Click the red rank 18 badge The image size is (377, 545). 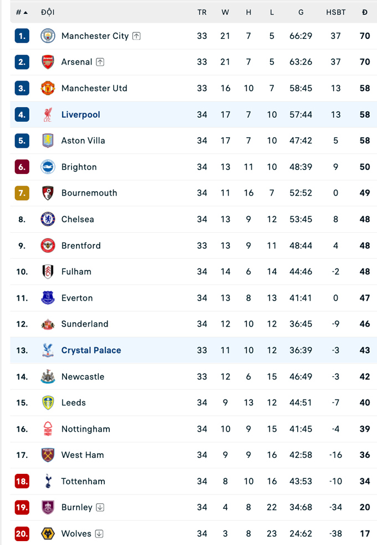pos(22,482)
